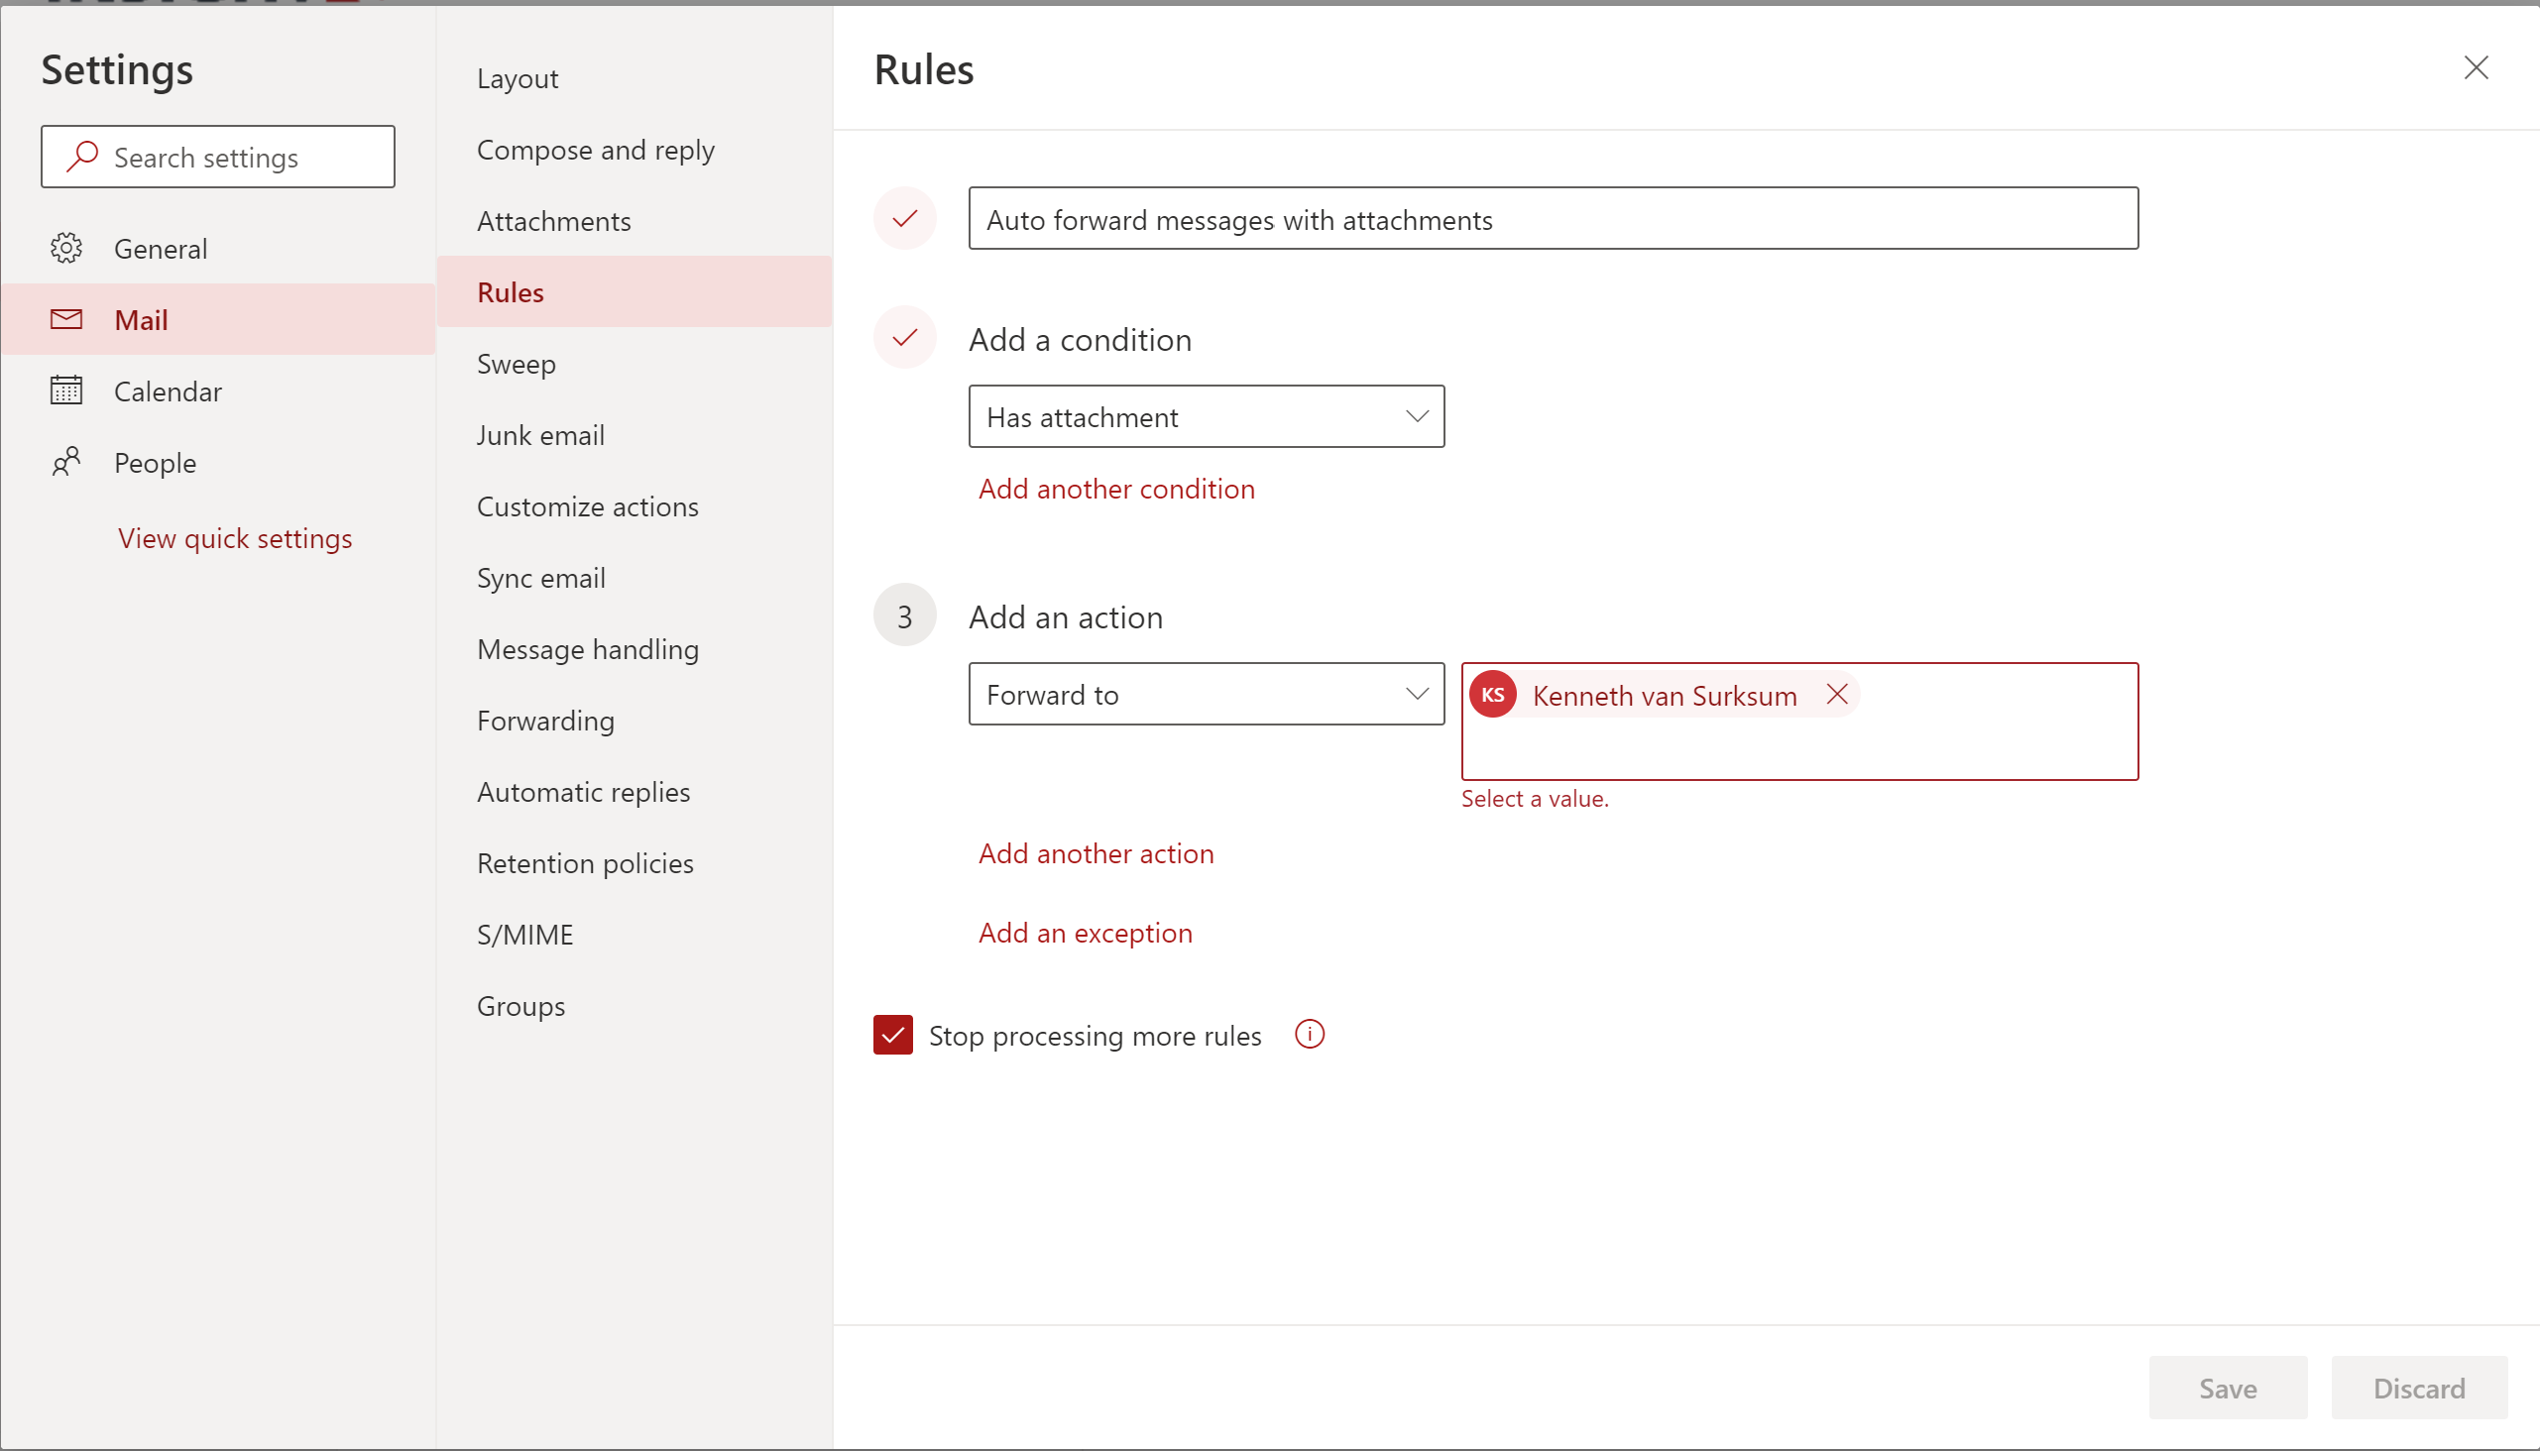Click the checkmark beside Add a condition
Screen dimensions: 2540x1451
pos(904,338)
